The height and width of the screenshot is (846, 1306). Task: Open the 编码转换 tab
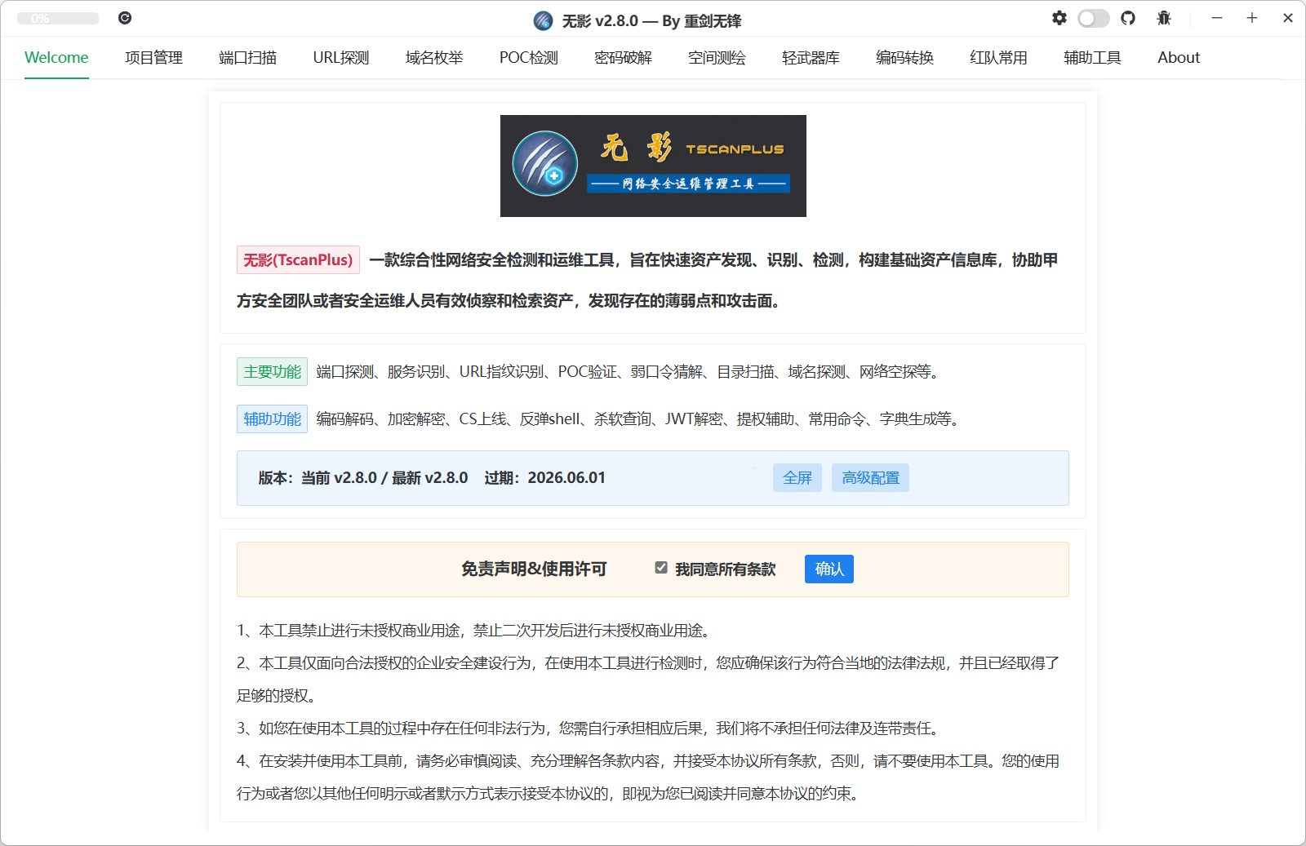click(904, 58)
